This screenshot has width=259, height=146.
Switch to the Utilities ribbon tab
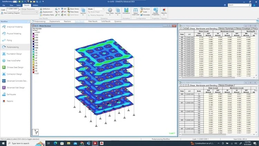[x=36, y=5]
